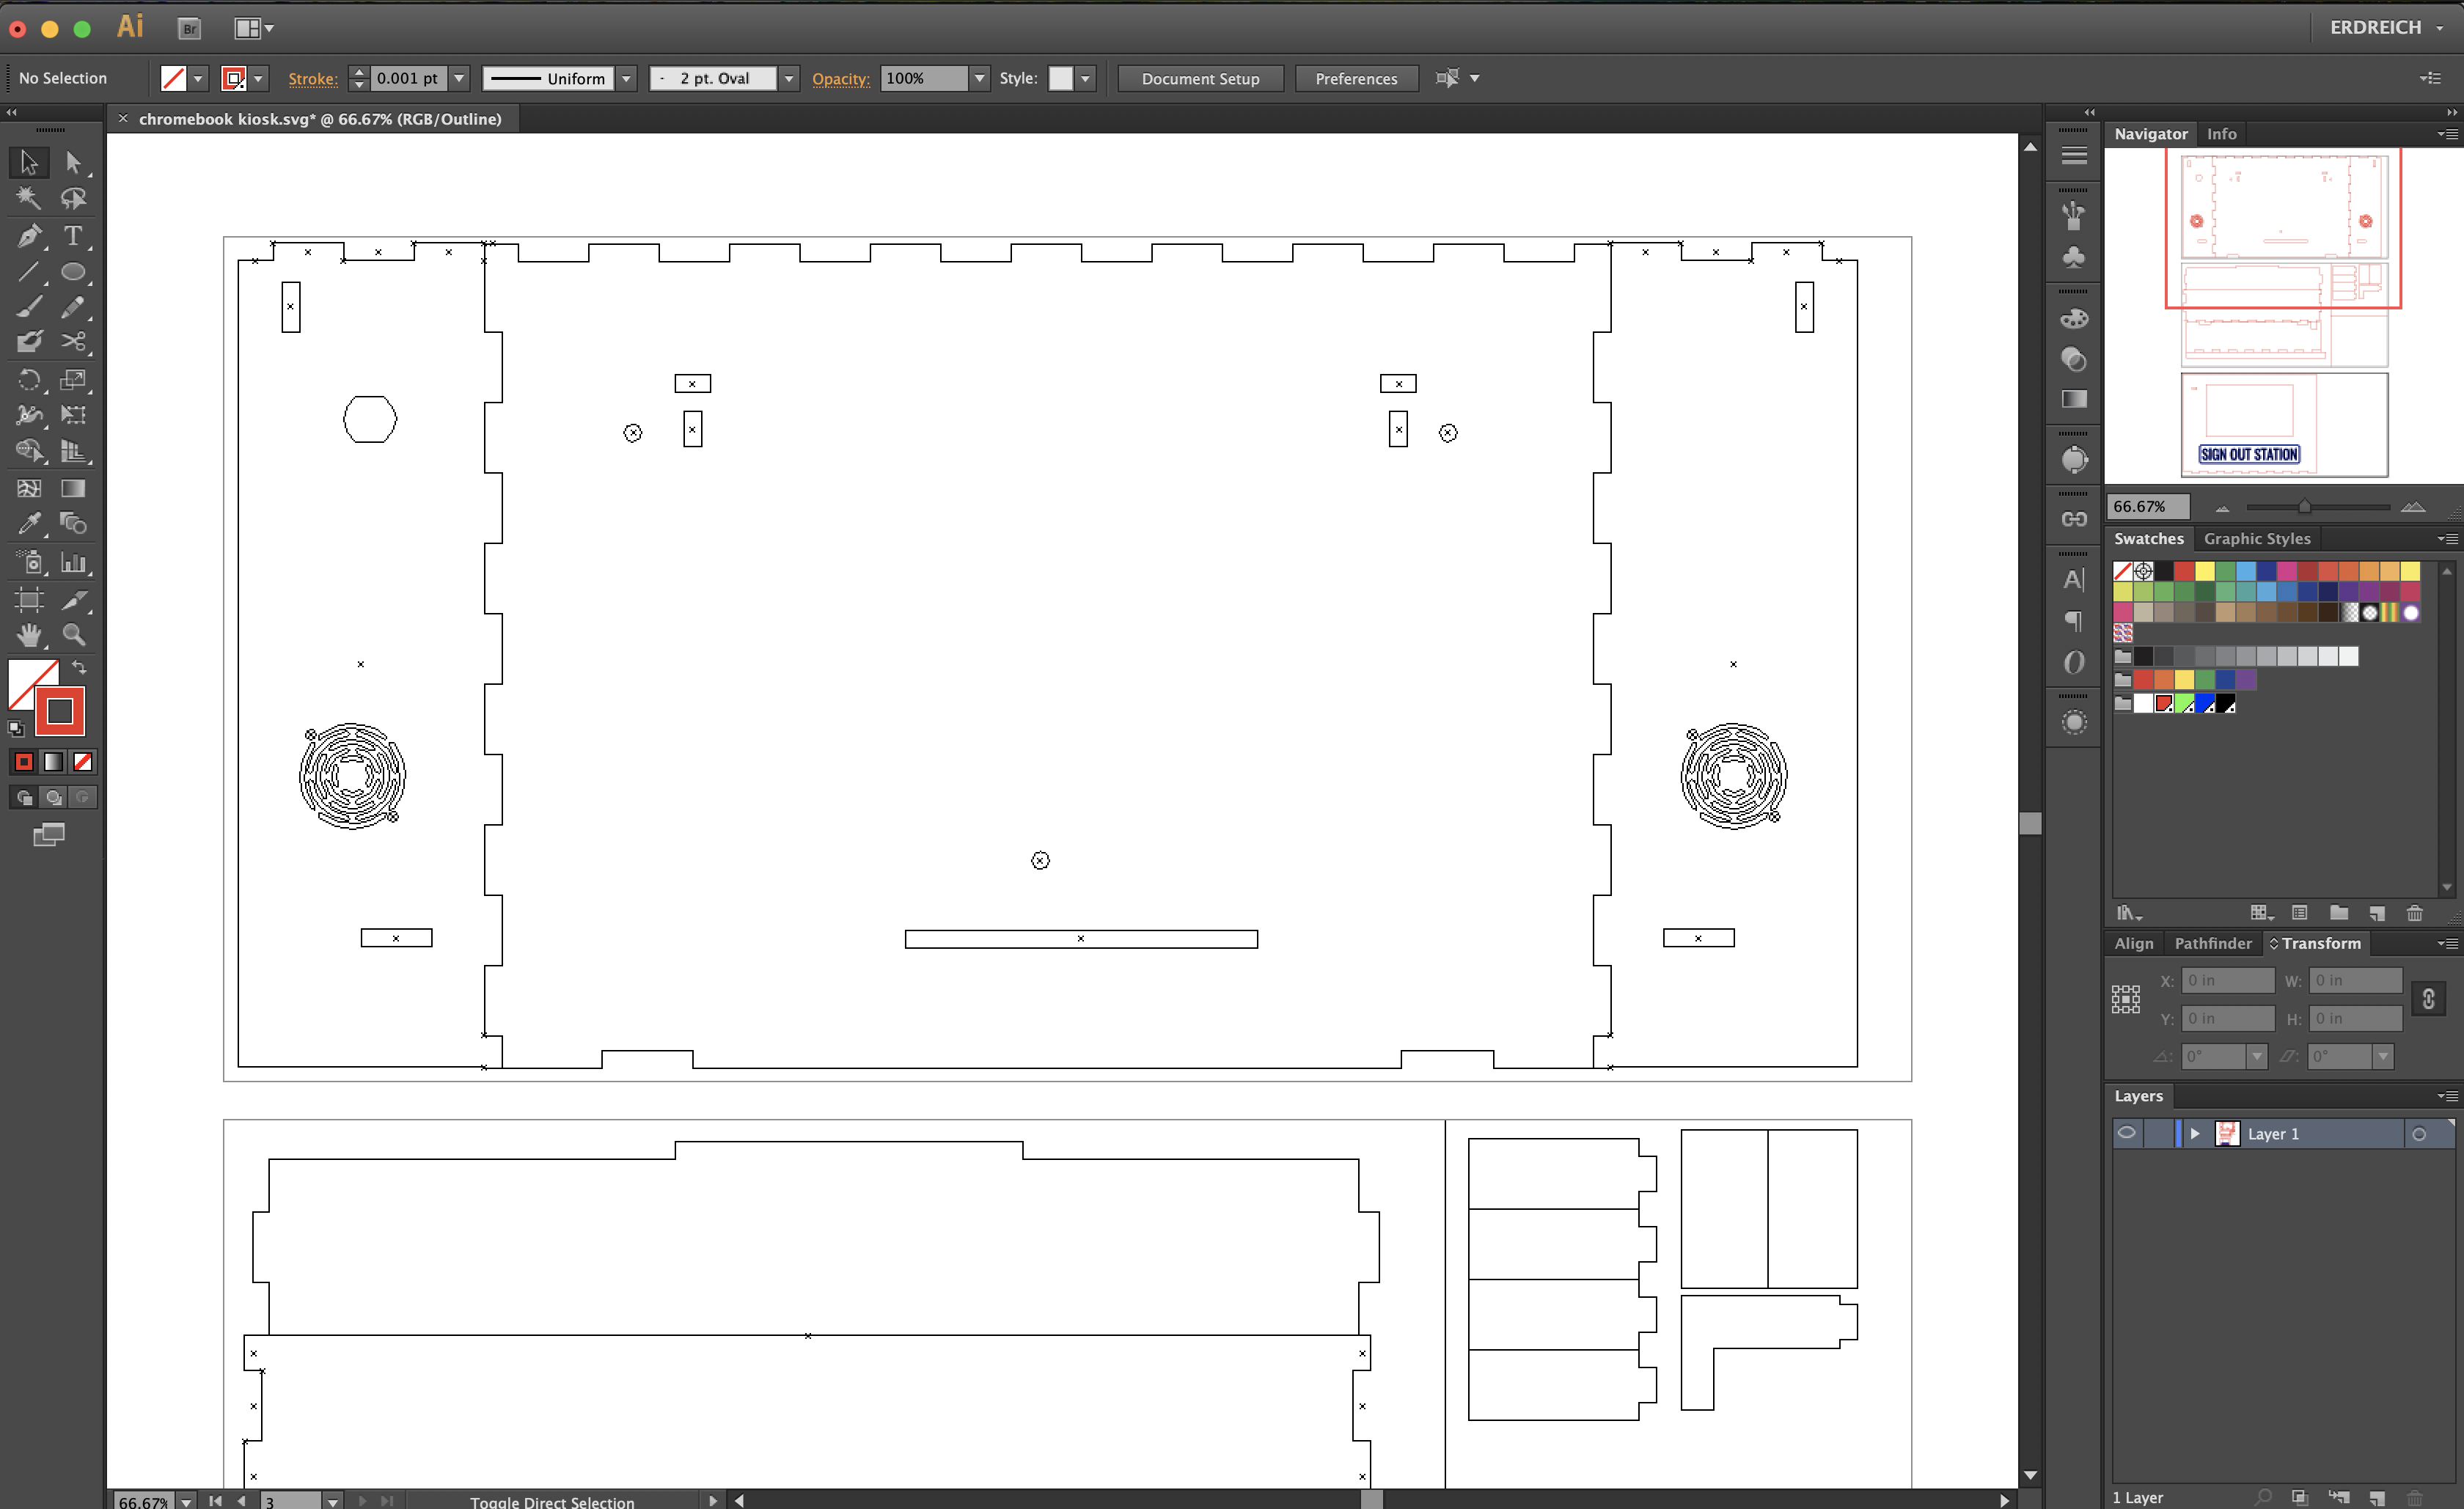Select the Pen tool
2464x1509 pixels.
[x=30, y=237]
